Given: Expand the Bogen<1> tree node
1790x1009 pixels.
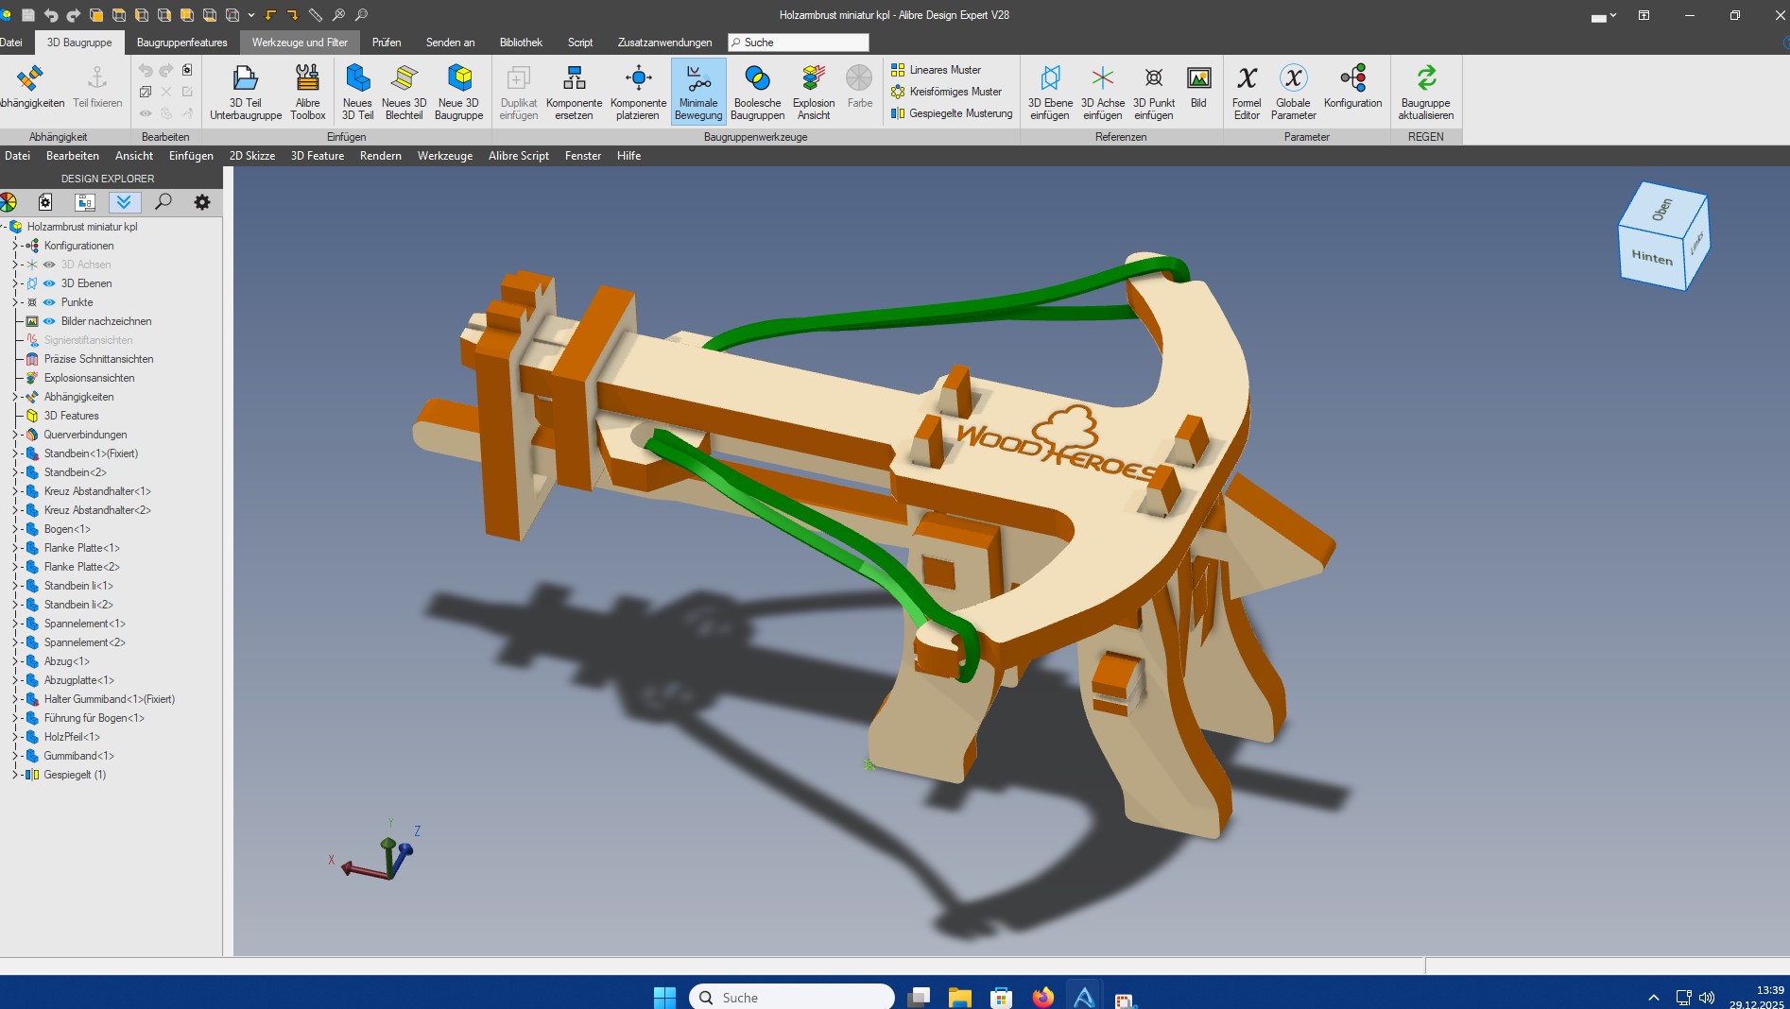Looking at the screenshot, I should click(x=15, y=529).
